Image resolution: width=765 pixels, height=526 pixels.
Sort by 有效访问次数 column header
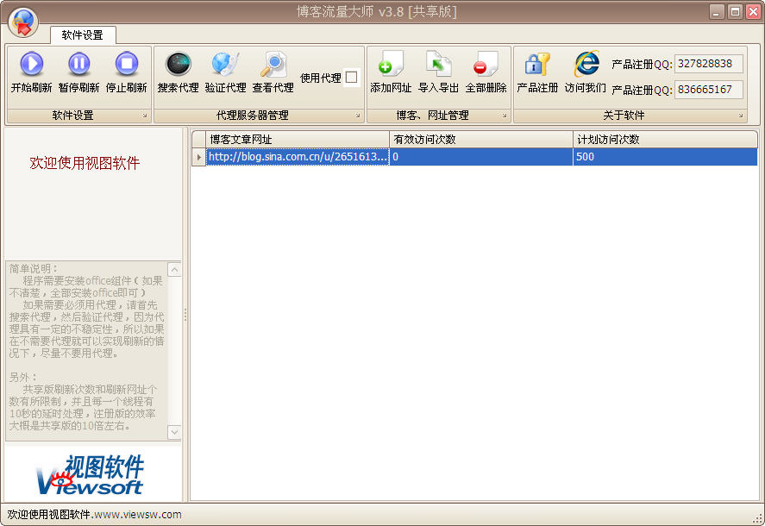(x=481, y=140)
